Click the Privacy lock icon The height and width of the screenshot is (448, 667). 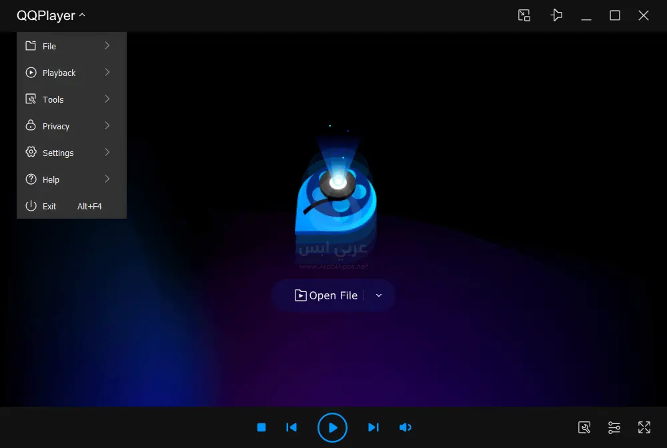pos(31,126)
